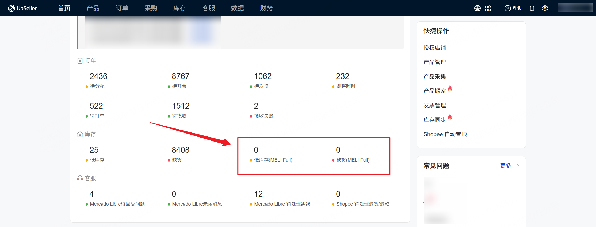Image resolution: width=596 pixels, height=227 pixels.
Task: View the 2436 待分配 orders
Action: [x=98, y=76]
